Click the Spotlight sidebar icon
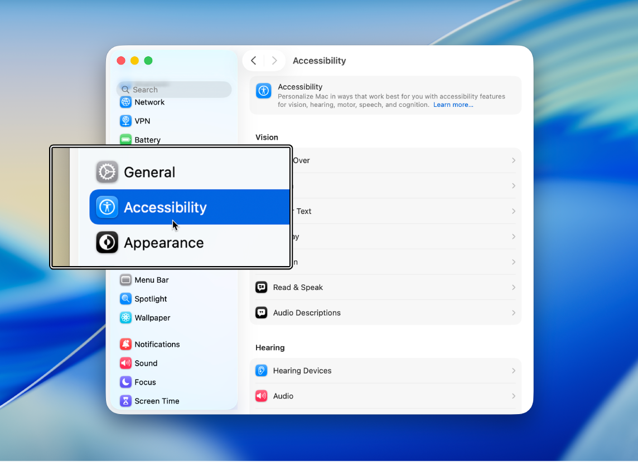 [x=126, y=299]
